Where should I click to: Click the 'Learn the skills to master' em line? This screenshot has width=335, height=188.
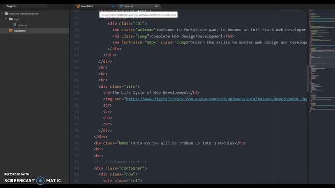[209, 42]
